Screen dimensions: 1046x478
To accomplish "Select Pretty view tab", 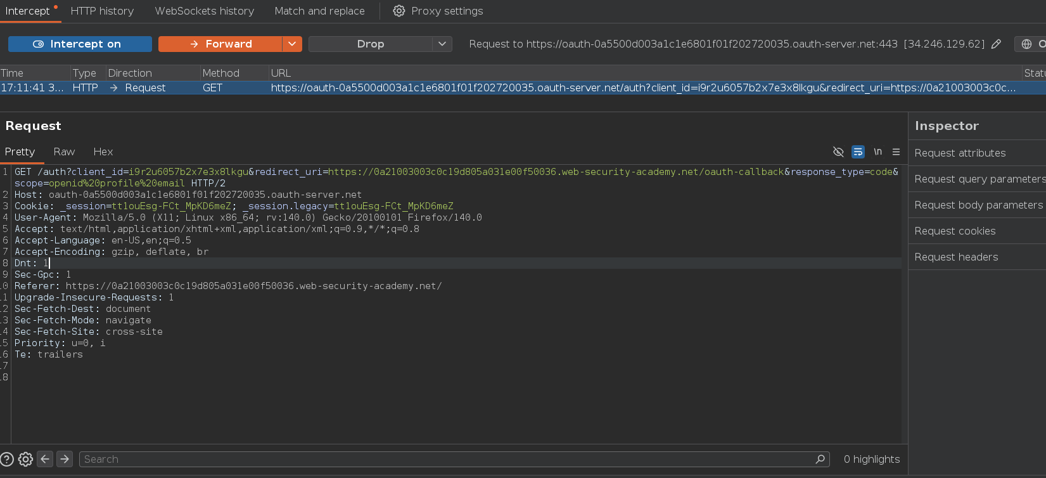I will (x=20, y=152).
